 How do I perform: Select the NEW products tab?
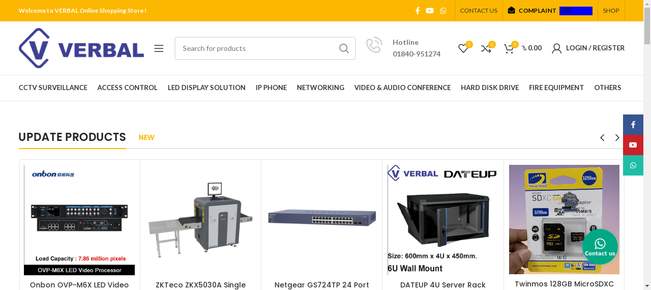tap(146, 137)
